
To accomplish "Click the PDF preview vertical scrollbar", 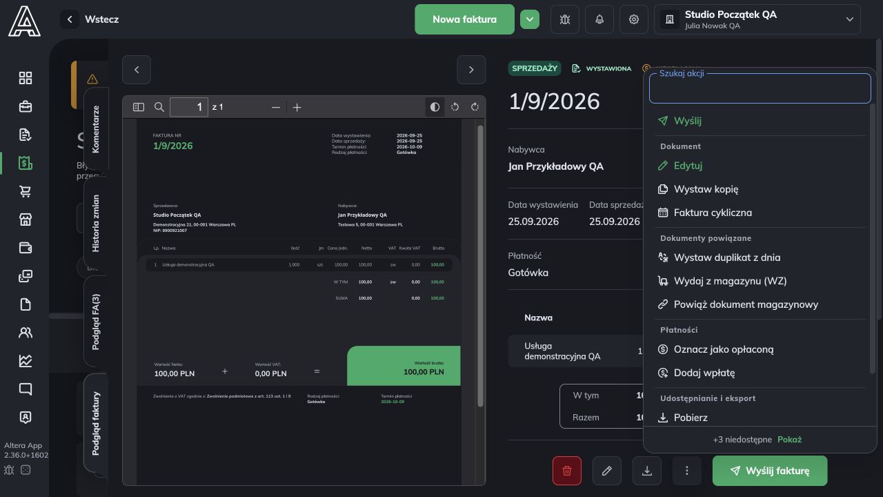I will [480, 266].
